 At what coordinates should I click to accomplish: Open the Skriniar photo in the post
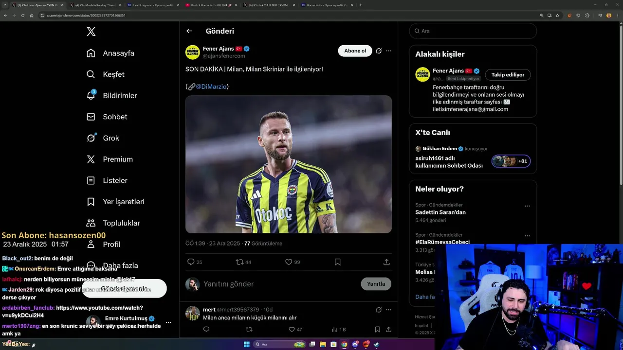click(289, 164)
